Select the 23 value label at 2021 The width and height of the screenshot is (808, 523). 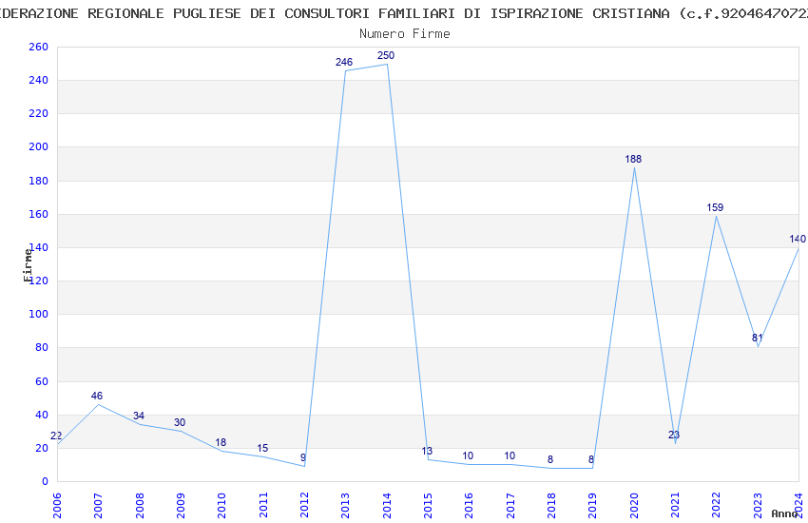(x=674, y=435)
